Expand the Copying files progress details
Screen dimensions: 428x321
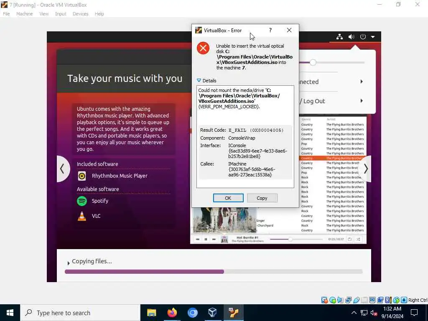pyautogui.click(x=69, y=263)
